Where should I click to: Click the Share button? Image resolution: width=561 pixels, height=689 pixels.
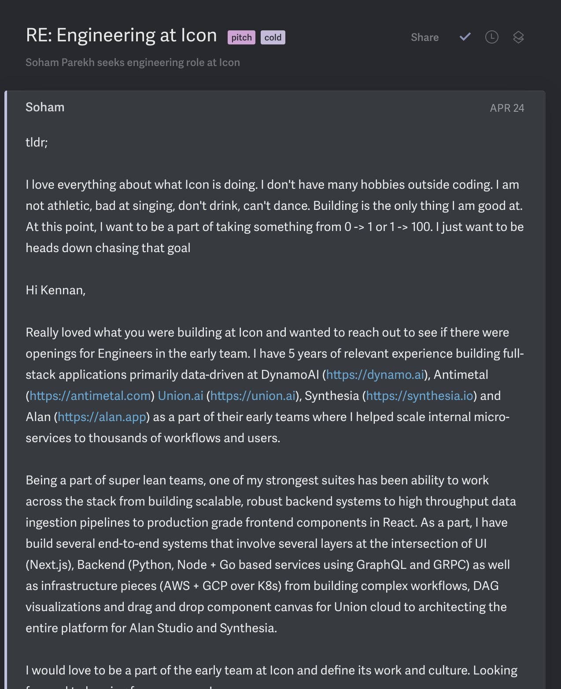point(424,37)
